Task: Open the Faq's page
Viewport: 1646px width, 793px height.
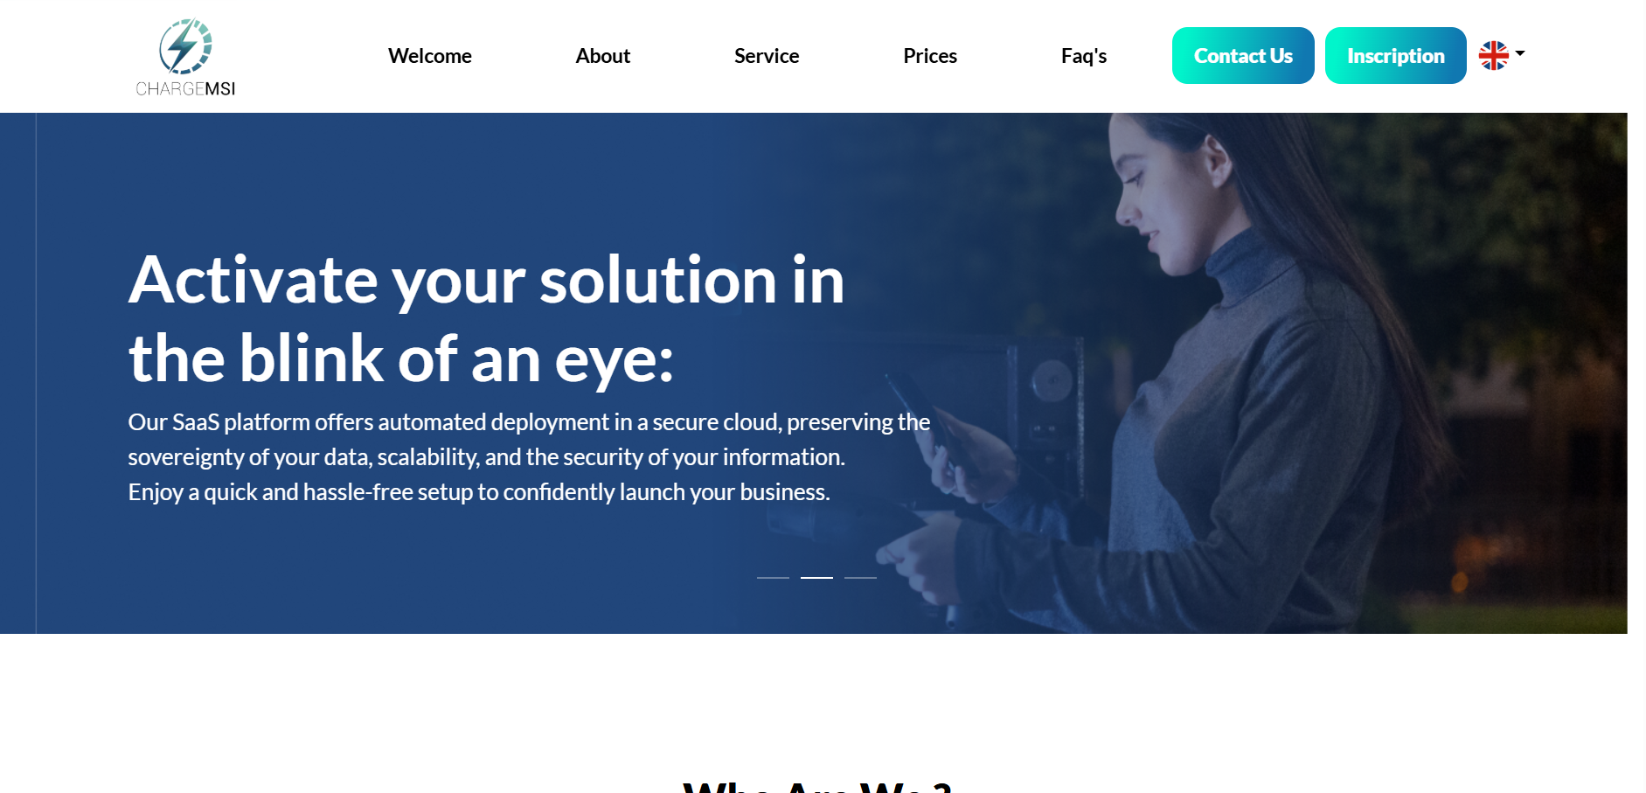Action: click(x=1084, y=56)
